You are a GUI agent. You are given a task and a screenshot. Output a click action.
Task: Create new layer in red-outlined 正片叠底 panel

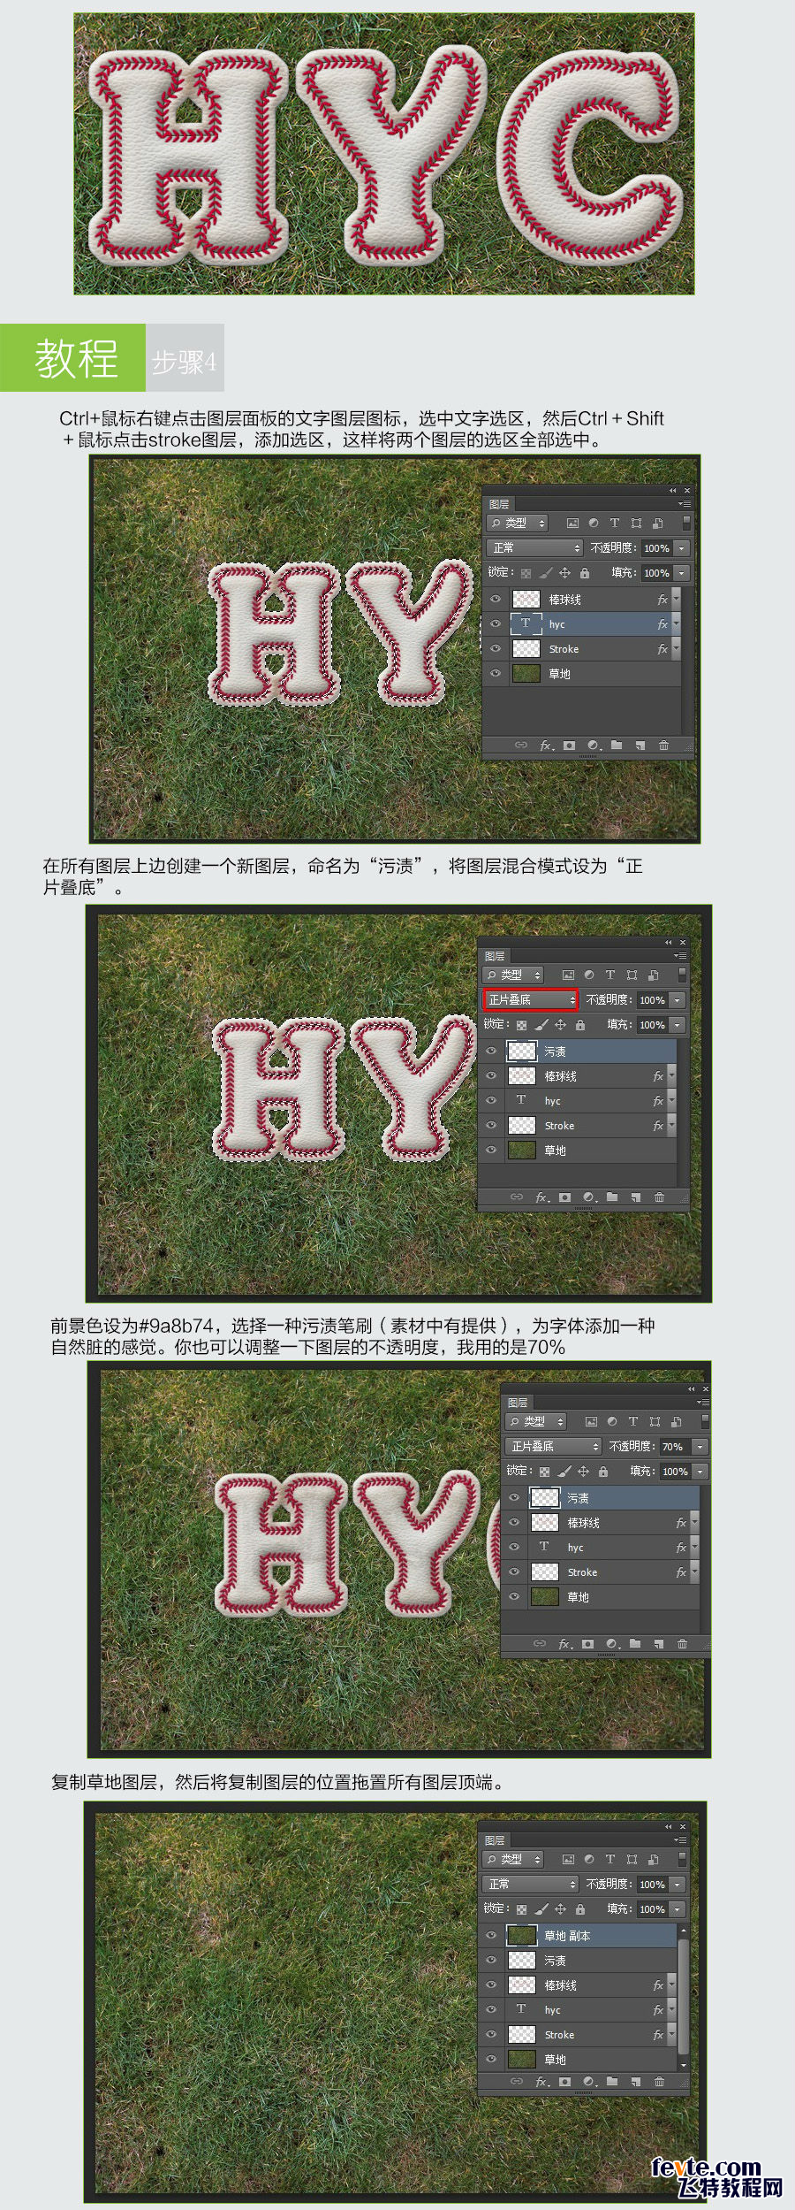click(x=635, y=1197)
